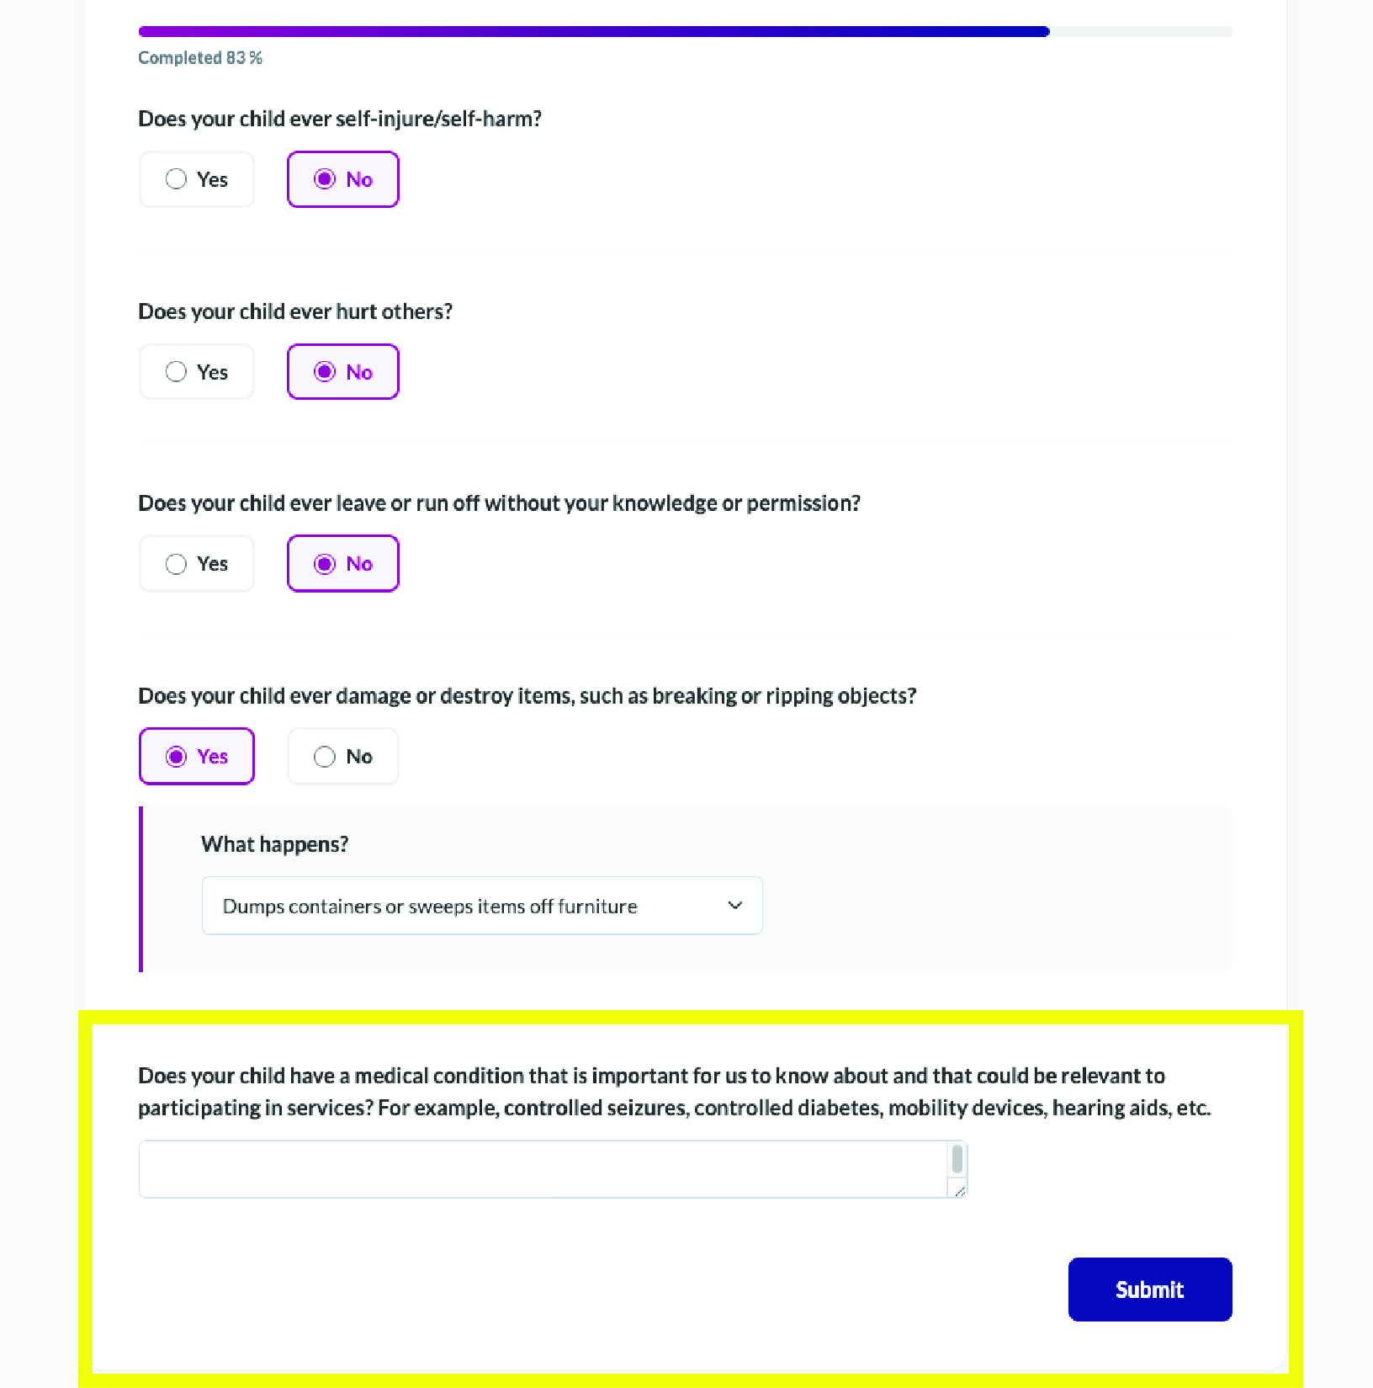Click the resize handle of the text area
This screenshot has width=1373, height=1388.
pos(959,1189)
